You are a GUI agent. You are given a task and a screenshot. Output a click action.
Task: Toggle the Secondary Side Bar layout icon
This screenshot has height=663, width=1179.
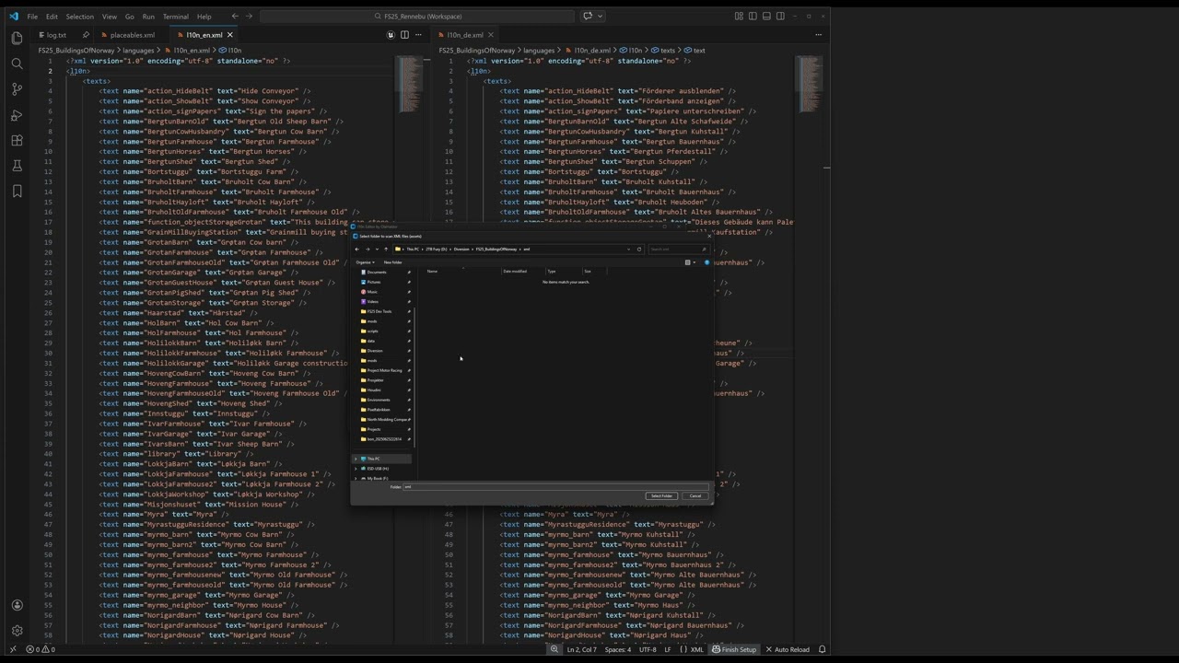(x=780, y=16)
